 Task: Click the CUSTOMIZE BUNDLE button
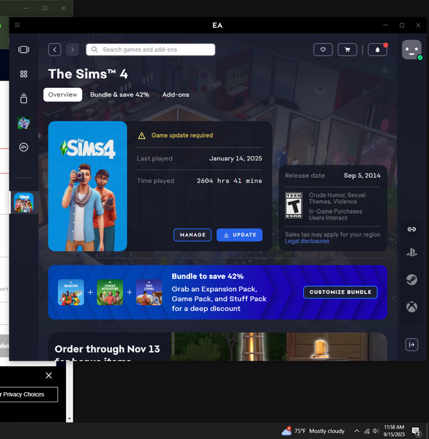(x=340, y=292)
